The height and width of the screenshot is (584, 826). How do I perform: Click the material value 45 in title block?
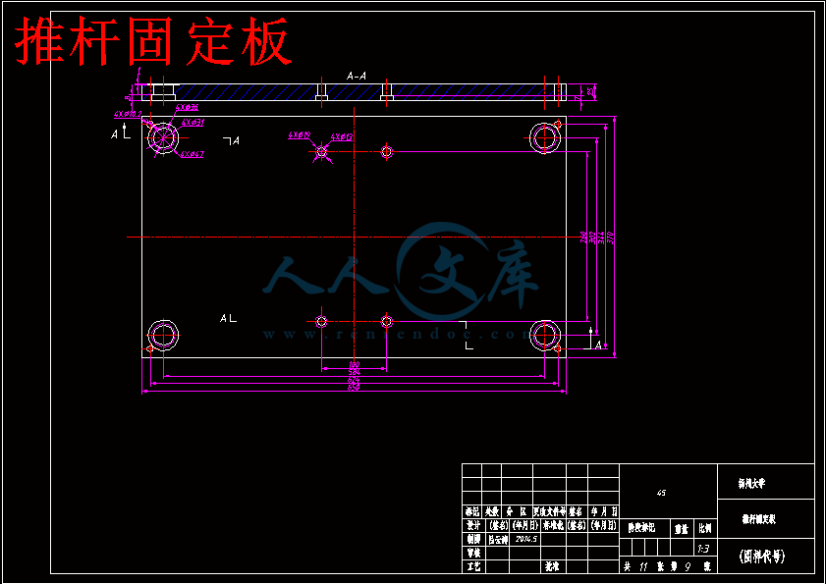[x=661, y=493]
